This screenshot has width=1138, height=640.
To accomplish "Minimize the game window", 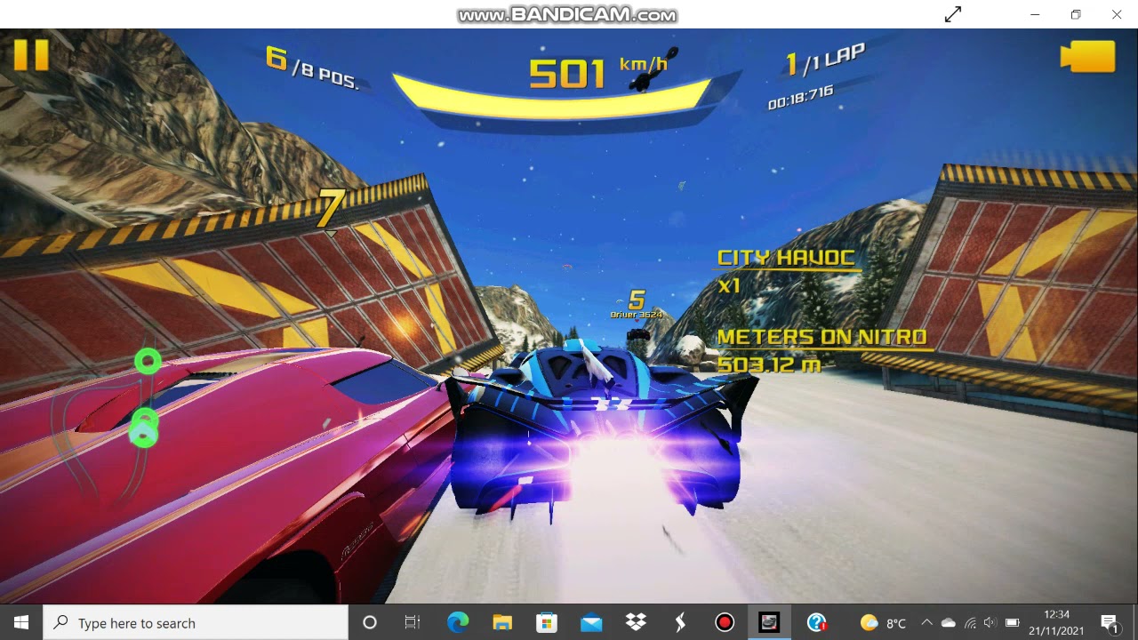I will pos(1035,14).
